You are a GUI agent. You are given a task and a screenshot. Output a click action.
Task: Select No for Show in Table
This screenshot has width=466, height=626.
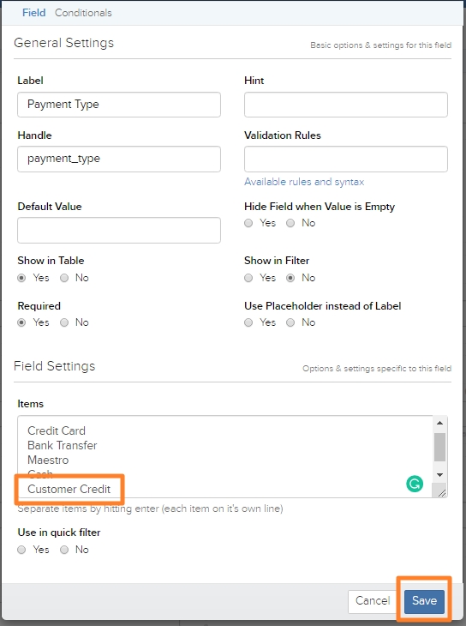click(x=64, y=278)
